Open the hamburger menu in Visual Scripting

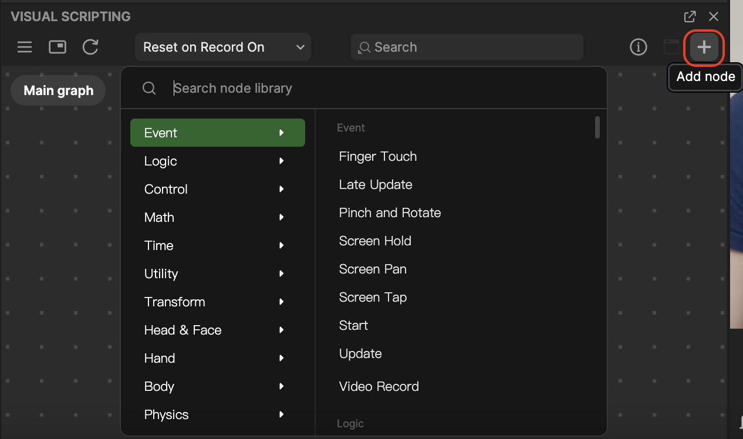point(25,47)
